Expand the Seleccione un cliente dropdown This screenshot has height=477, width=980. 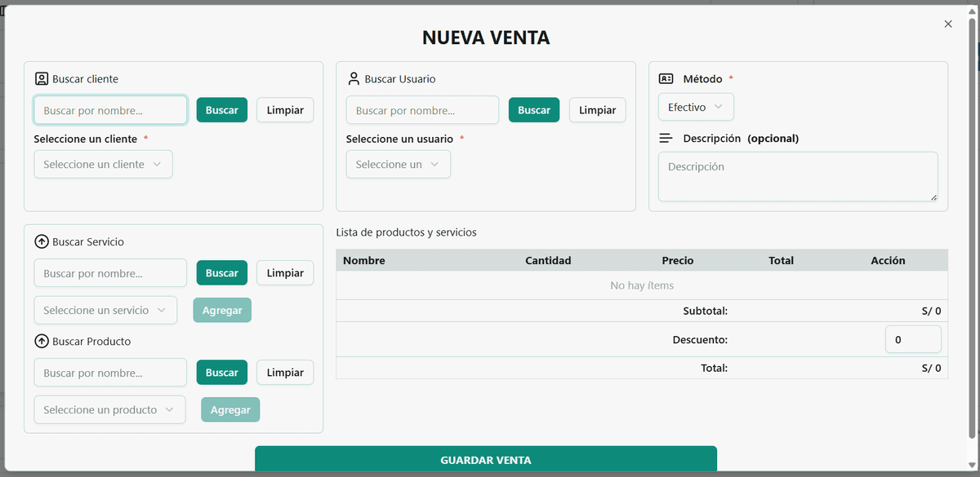[103, 164]
